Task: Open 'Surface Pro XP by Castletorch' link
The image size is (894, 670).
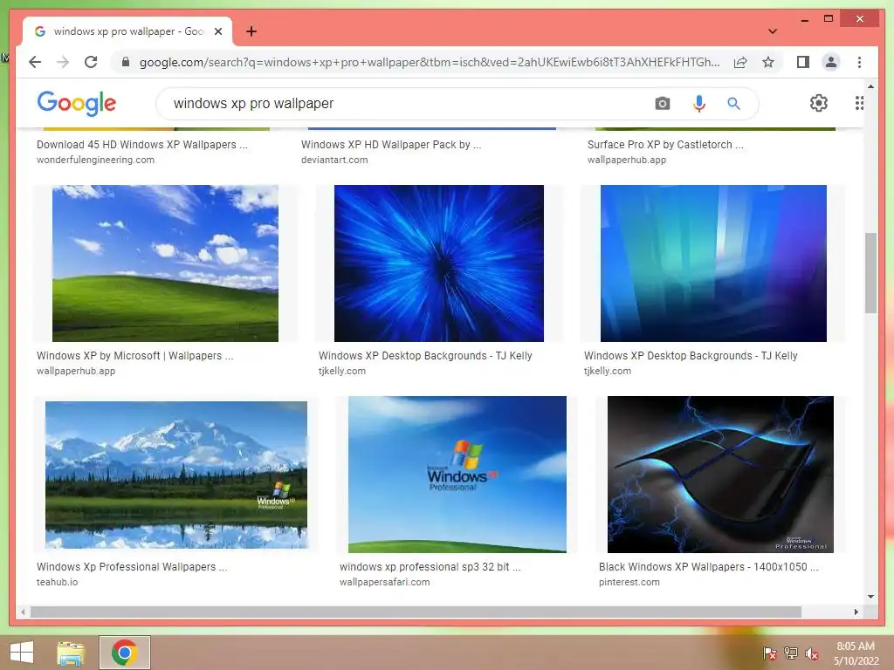Action: click(665, 145)
